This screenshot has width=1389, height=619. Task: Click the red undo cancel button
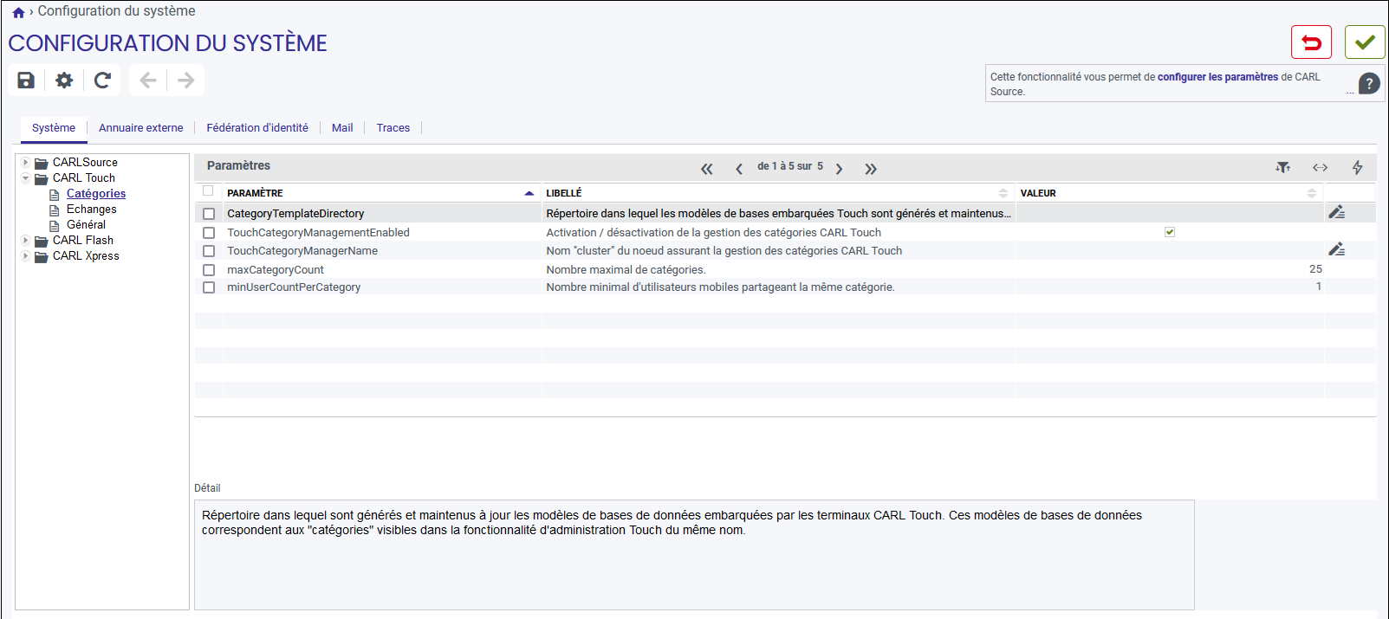click(x=1311, y=42)
